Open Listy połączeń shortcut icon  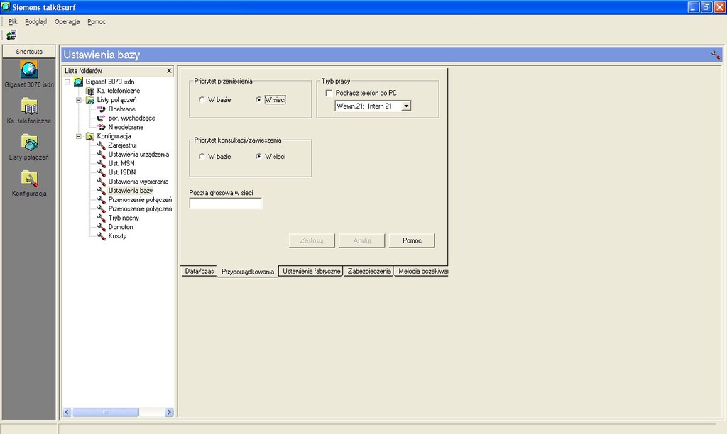coord(29,143)
